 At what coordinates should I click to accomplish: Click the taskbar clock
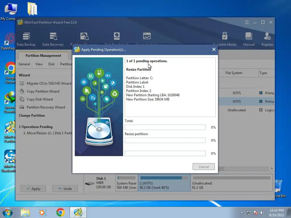point(277,213)
